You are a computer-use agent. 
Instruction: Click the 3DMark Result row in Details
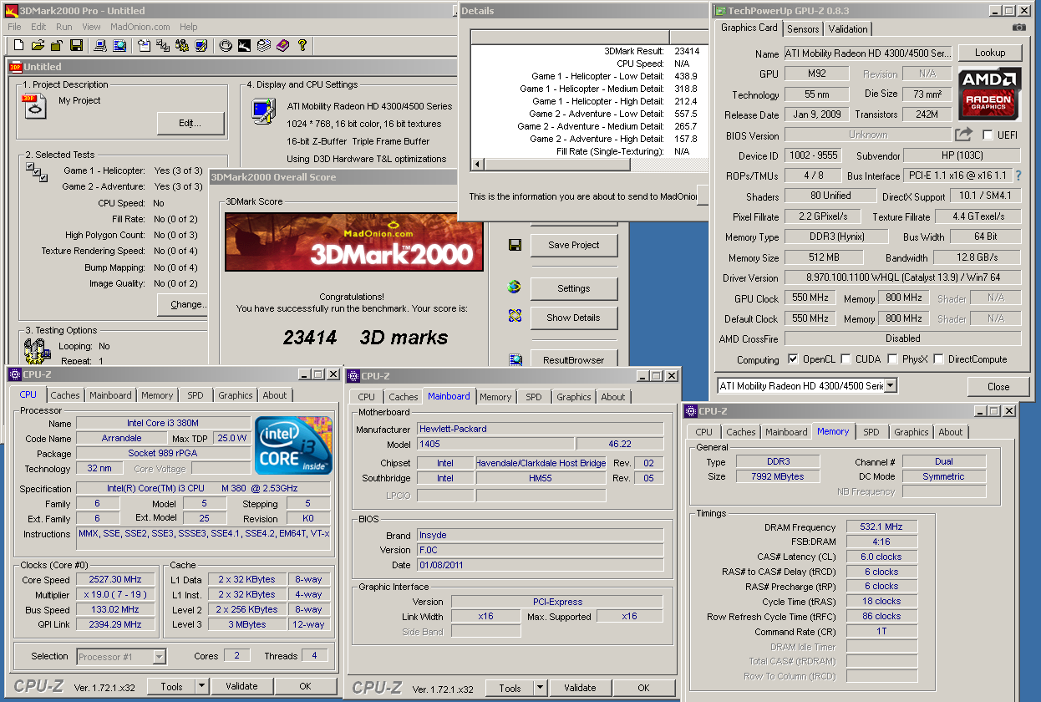pos(590,51)
